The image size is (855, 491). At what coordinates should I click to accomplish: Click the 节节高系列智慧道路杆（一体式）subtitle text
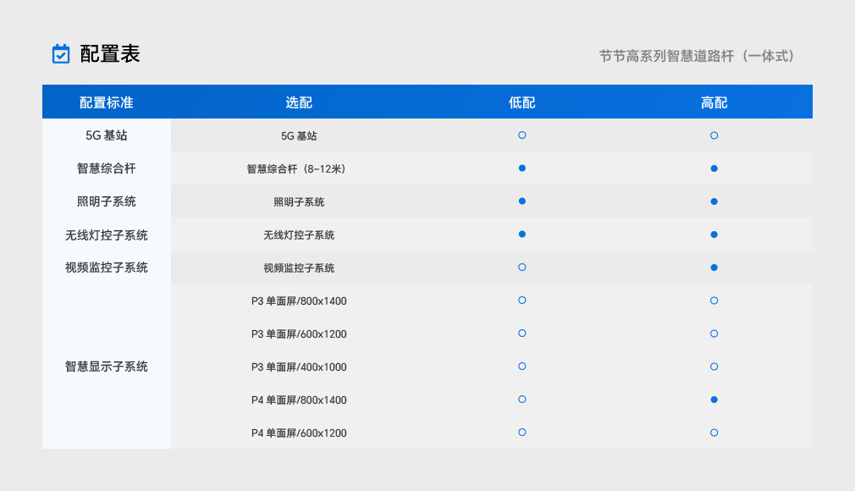coord(697,56)
